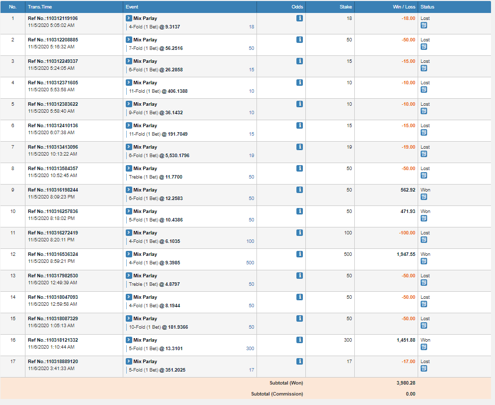This screenshot has height=405, width=495.
Task: Open slip icon for Won 471.93 row
Action: pyautogui.click(x=424, y=218)
